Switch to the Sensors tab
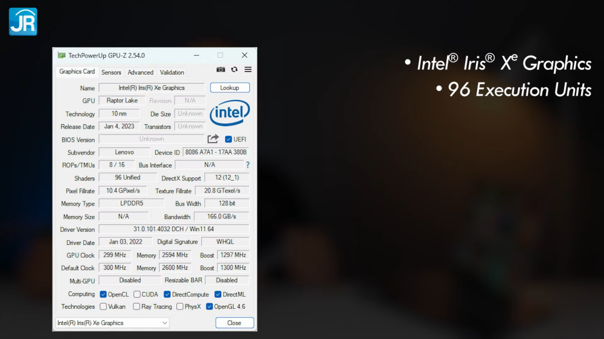The width and height of the screenshot is (604, 339). click(x=111, y=72)
